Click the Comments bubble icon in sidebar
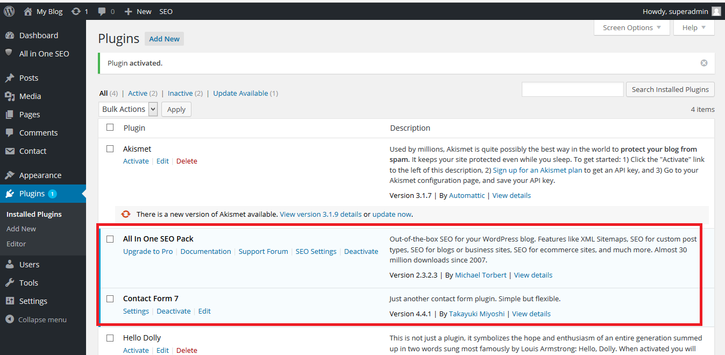725x355 pixels. (x=10, y=133)
